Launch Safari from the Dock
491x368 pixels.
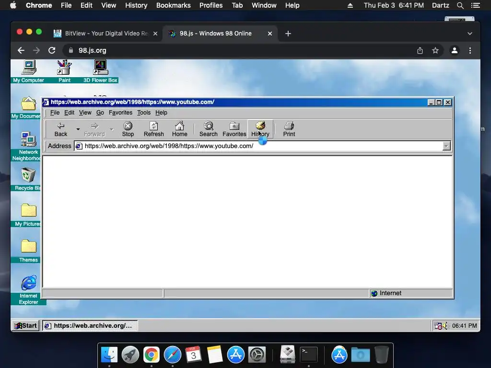[173, 355]
